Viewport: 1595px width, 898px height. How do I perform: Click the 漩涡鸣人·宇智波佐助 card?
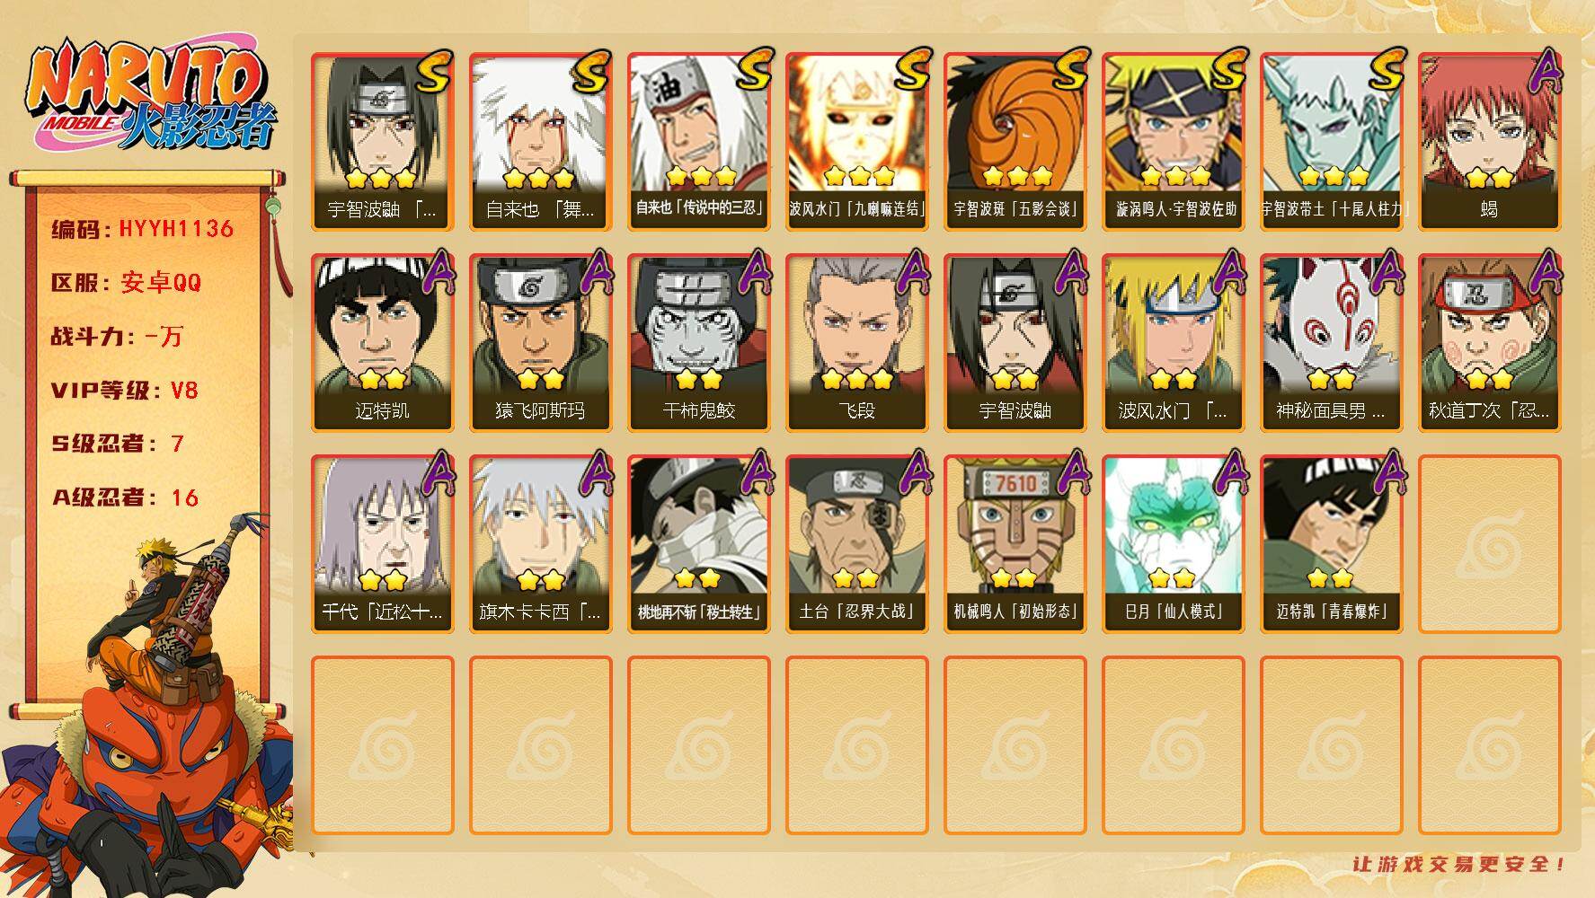click(x=1173, y=142)
